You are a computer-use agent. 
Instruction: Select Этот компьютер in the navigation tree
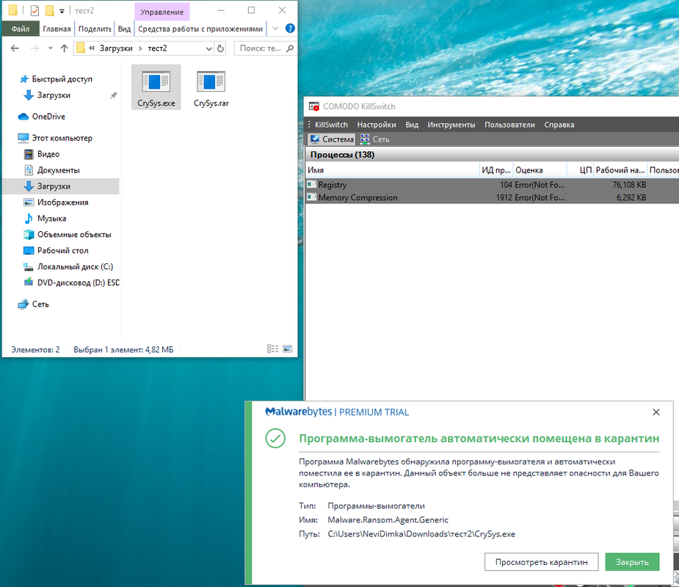coord(55,138)
